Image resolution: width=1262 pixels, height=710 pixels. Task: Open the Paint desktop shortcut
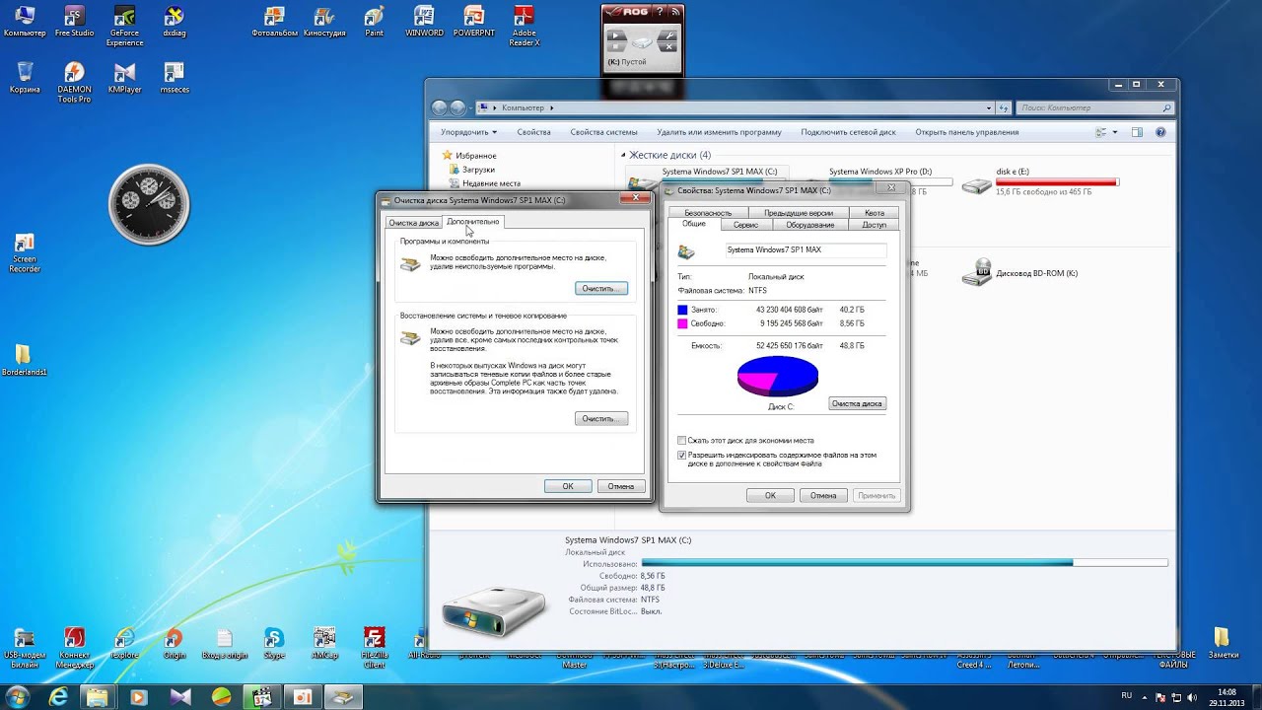(x=374, y=21)
